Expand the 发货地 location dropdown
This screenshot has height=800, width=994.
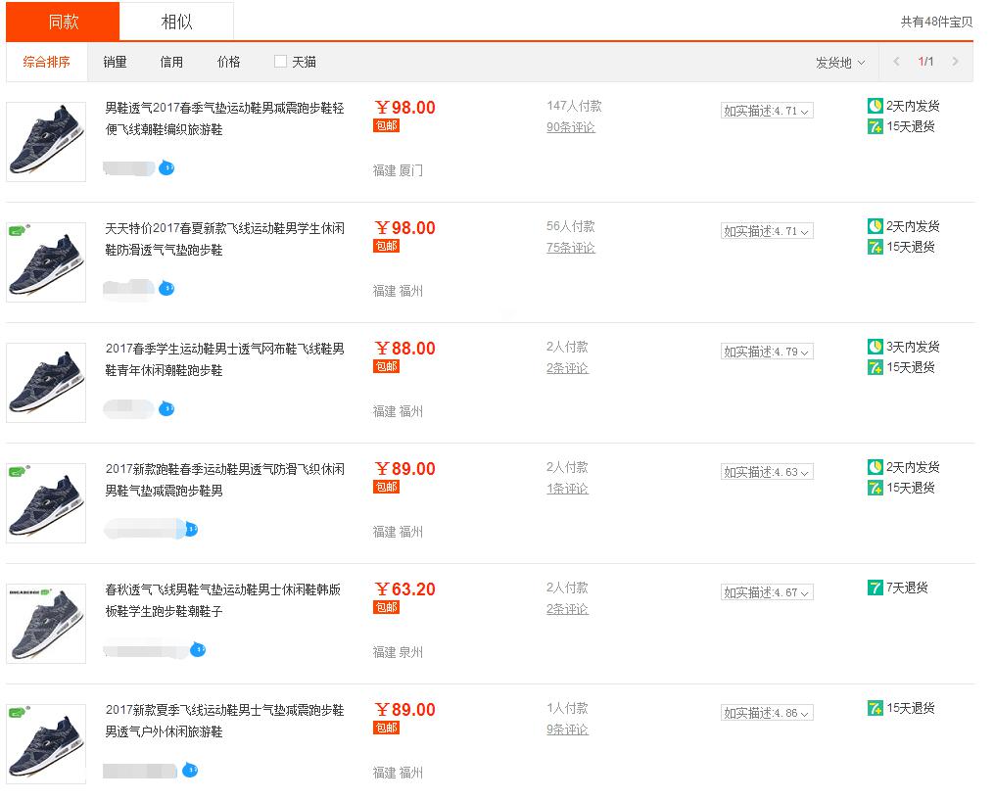[x=840, y=62]
